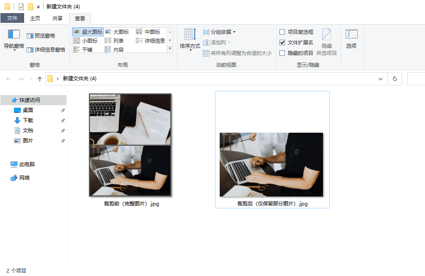Switch to the 共享 ribbon tab

coord(58,18)
